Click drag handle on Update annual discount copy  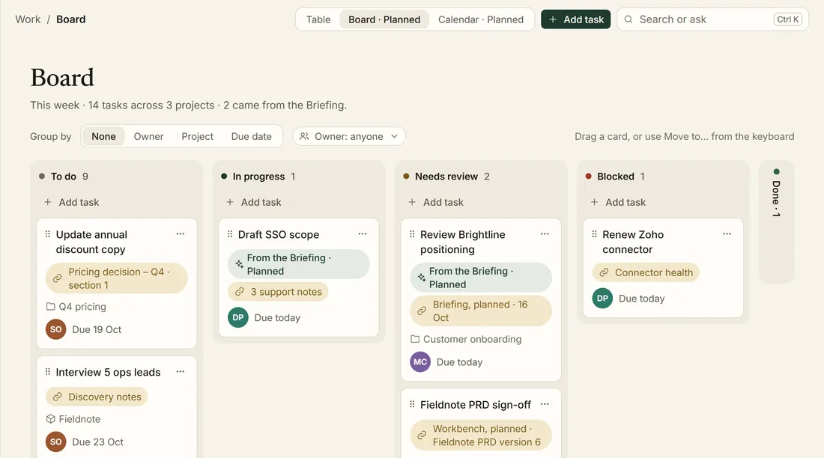tap(48, 234)
